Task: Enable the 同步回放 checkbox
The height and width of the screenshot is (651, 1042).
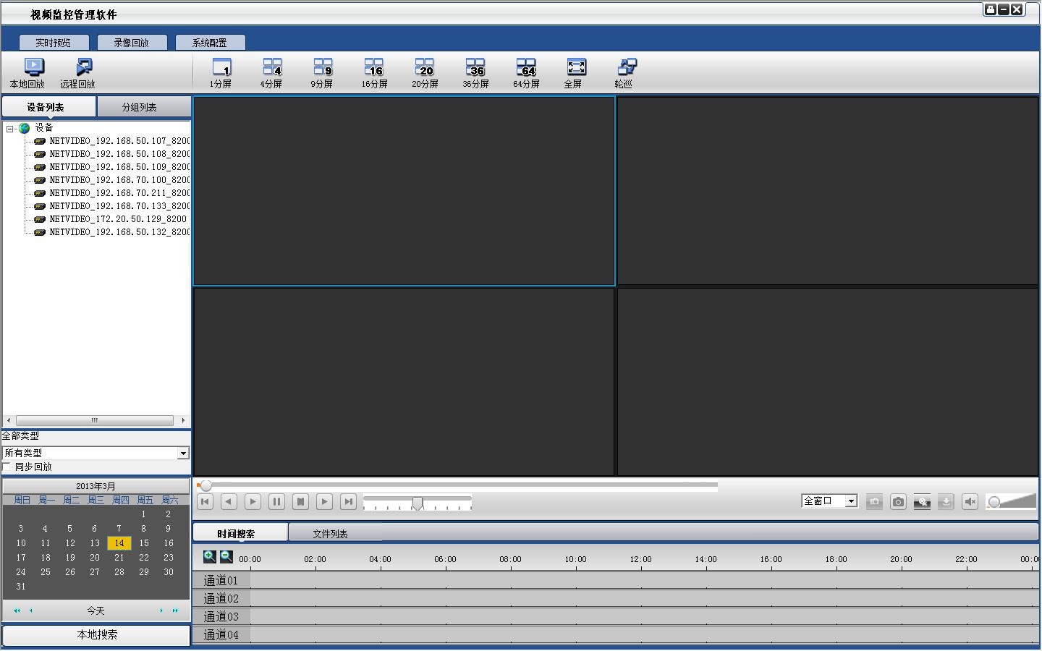Action: click(x=7, y=467)
